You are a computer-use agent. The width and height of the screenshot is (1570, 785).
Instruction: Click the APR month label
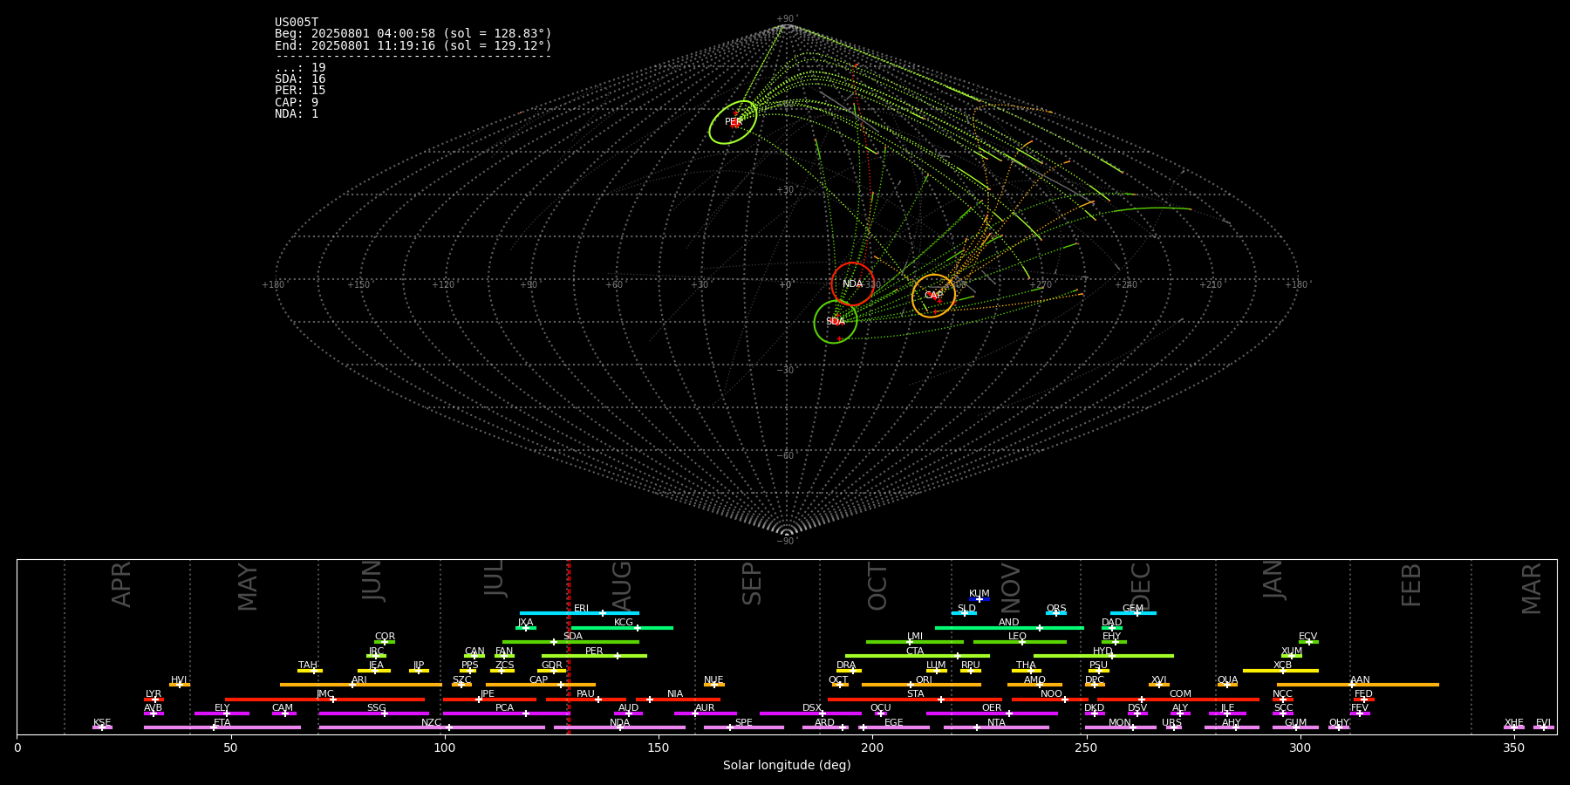click(x=121, y=584)
